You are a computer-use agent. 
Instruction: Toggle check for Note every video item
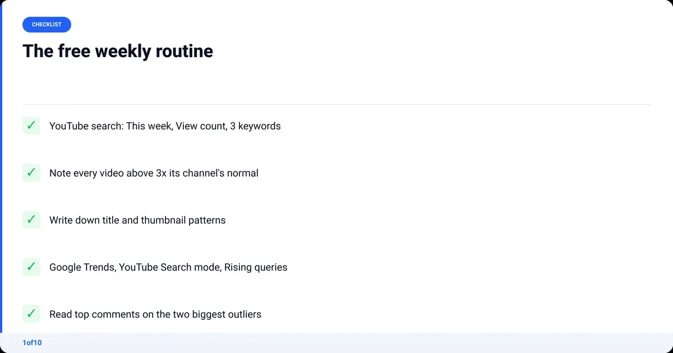(x=31, y=173)
